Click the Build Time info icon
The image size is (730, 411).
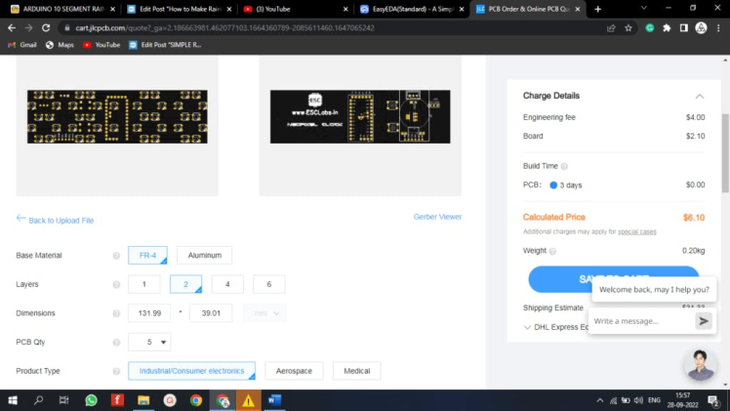(564, 166)
